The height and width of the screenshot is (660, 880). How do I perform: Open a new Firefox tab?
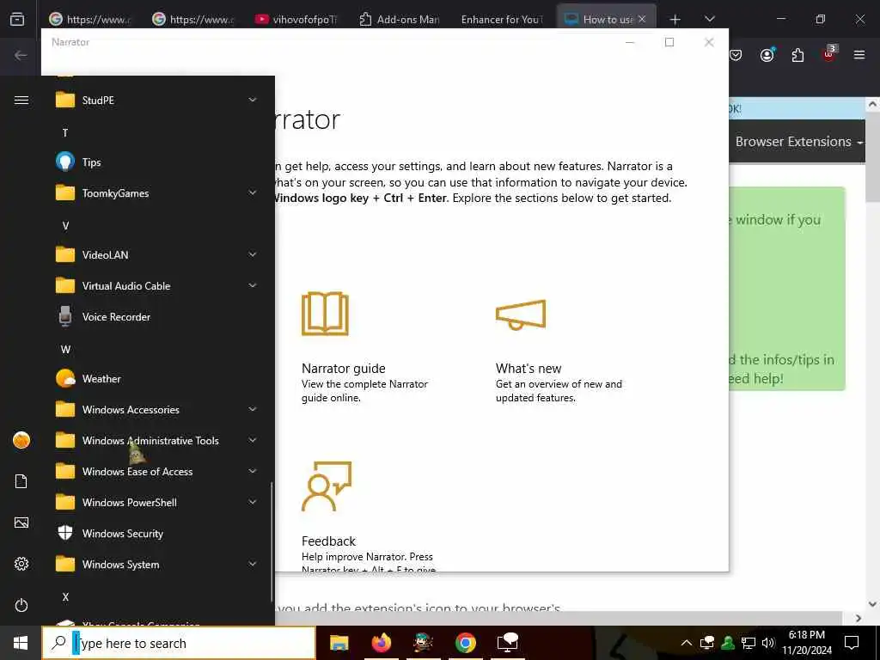tap(675, 20)
